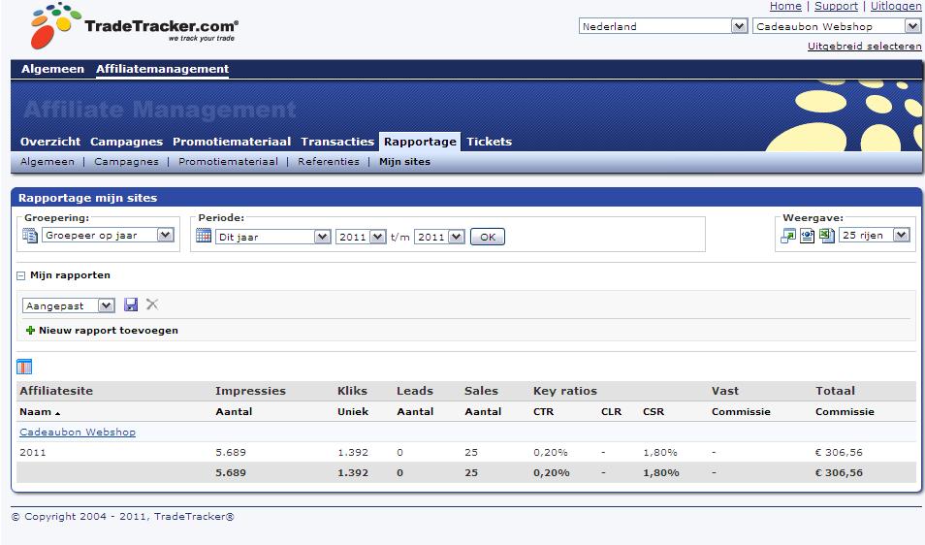Click the 1.392 kliks value in 2011 row

pos(353,453)
